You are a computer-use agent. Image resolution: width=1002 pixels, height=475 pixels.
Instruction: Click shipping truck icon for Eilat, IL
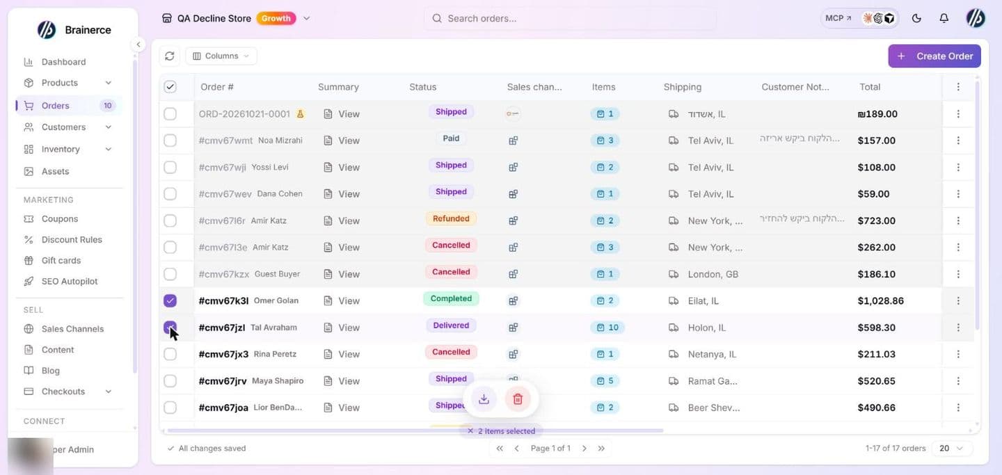click(x=674, y=301)
